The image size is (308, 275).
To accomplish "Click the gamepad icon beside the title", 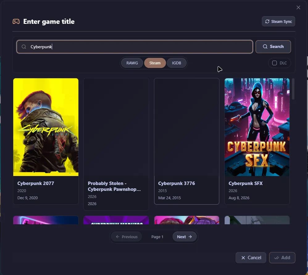I will [16, 21].
